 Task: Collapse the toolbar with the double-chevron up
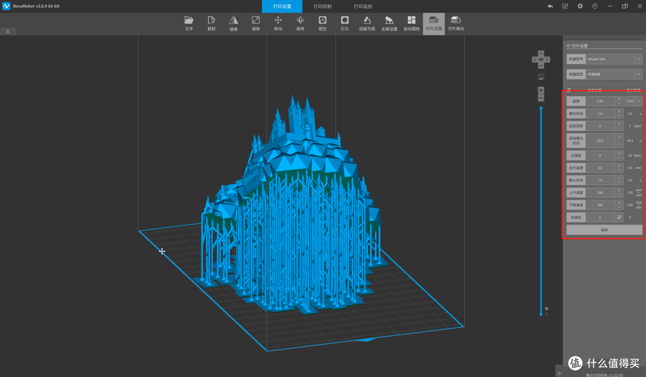[x=8, y=31]
